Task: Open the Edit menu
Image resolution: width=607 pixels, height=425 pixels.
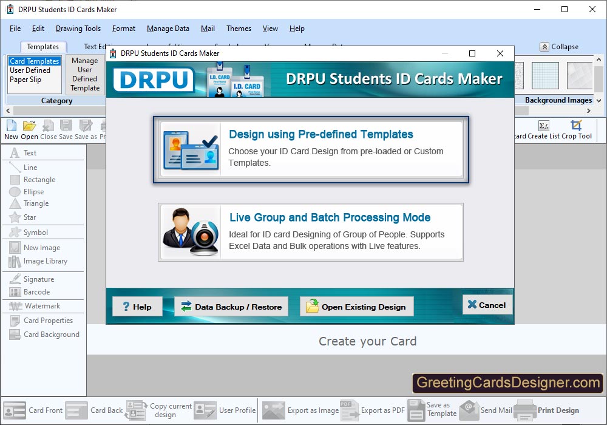Action: point(38,29)
